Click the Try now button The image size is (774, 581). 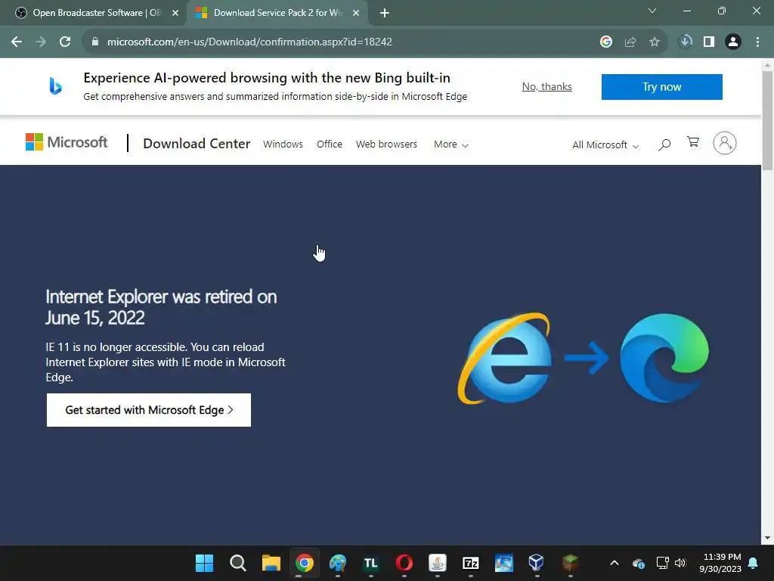[x=662, y=87]
